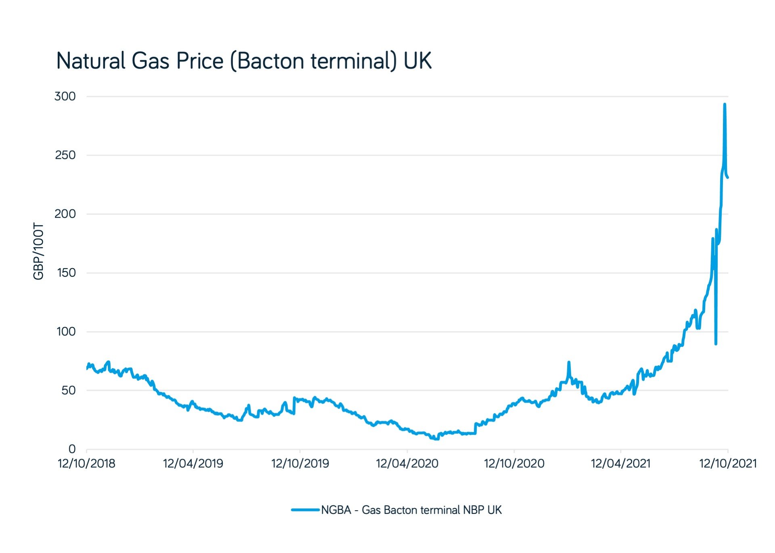Click the 100 y-axis tick label
The image size is (775, 553).
point(66,332)
